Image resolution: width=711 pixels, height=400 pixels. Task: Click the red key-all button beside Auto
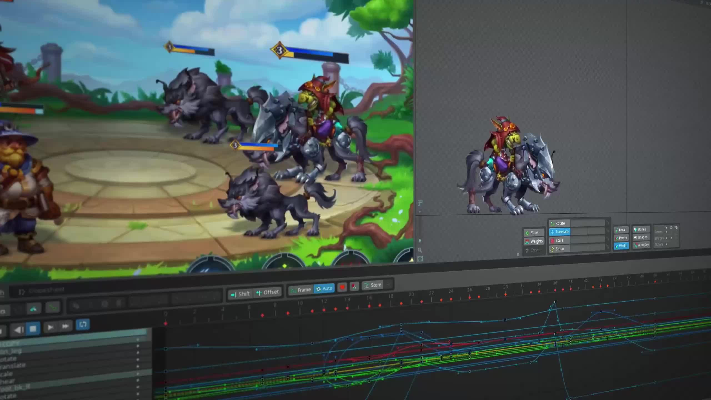click(x=342, y=287)
